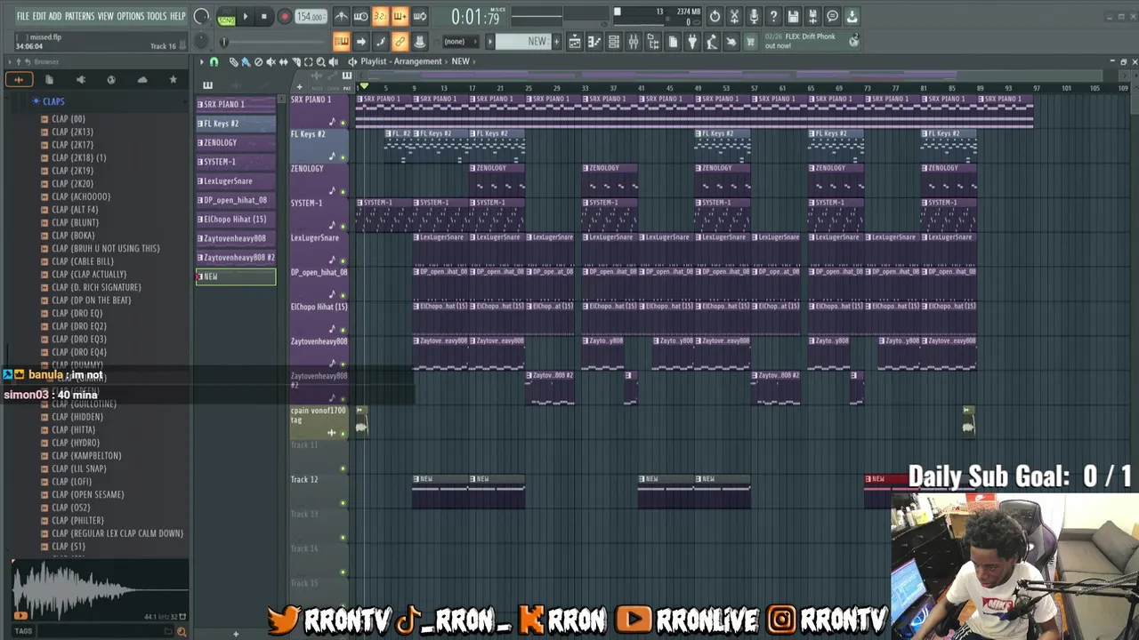Image resolution: width=1139 pixels, height=640 pixels.
Task: Click the song position slider
Action: pos(276,42)
